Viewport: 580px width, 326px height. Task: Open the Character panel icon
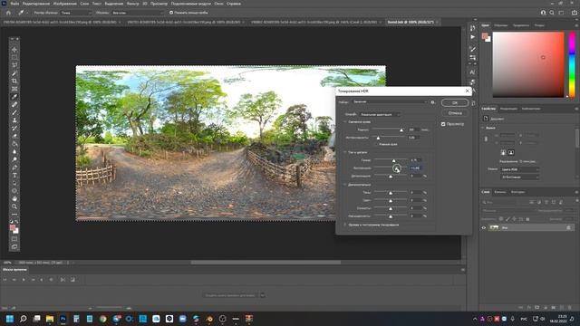[x=473, y=72]
